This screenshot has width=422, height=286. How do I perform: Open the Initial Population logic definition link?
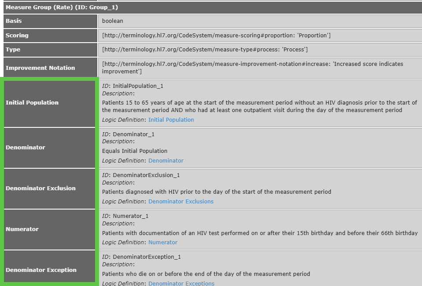171,120
